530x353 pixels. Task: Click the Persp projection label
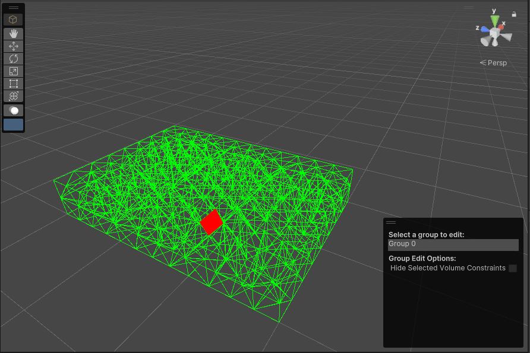(x=496, y=62)
